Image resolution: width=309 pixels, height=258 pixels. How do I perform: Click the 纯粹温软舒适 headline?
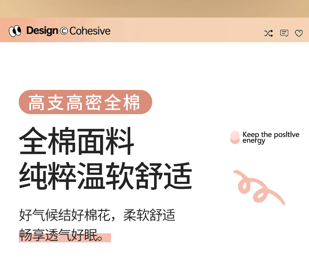[106, 176]
